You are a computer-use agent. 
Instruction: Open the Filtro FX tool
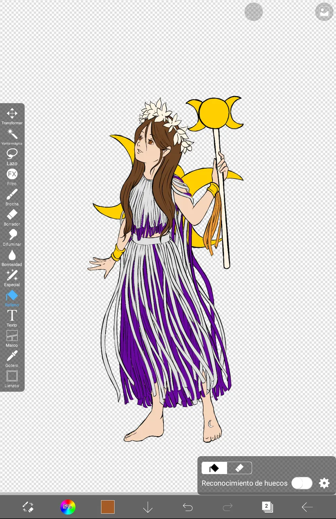[x=12, y=177]
